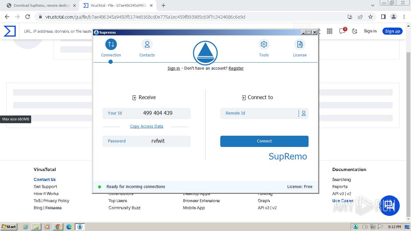
Task: Click the blue chat bubble button
Action: [x=390, y=206]
